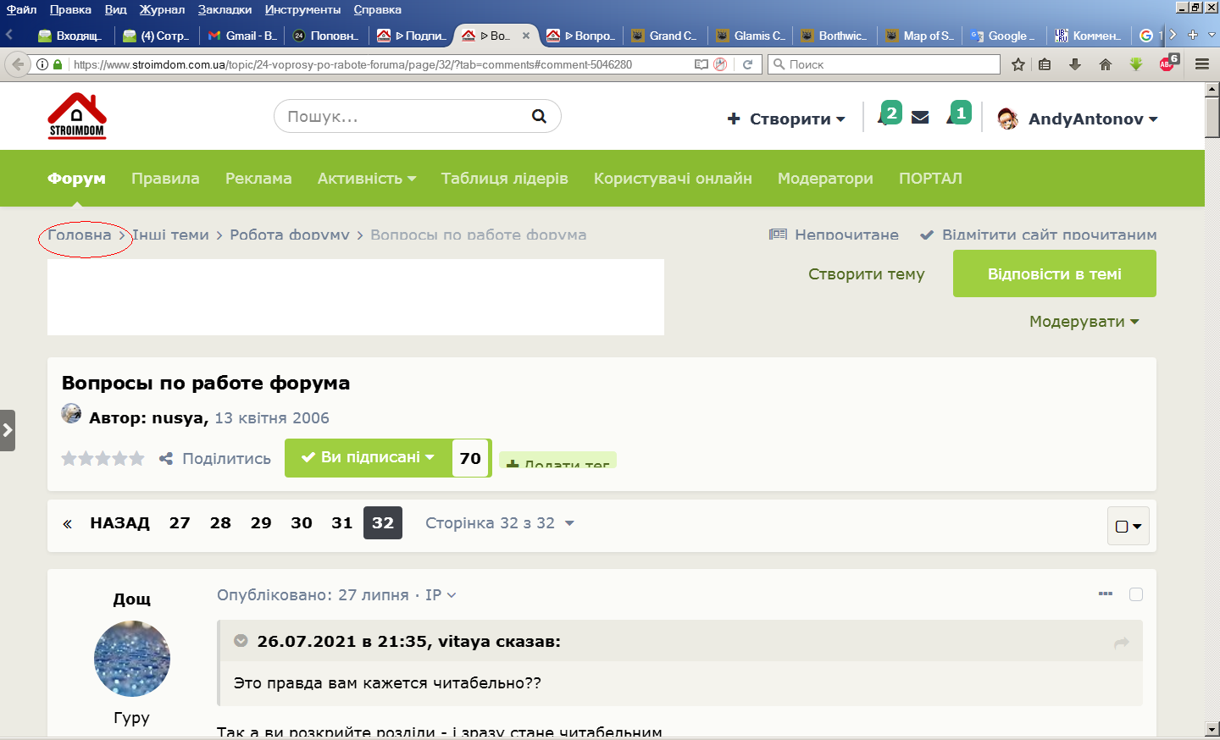Toggle the Ви підписані follow button

pyautogui.click(x=369, y=457)
